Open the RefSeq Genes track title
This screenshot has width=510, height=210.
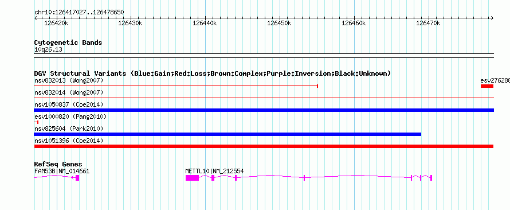click(58, 165)
